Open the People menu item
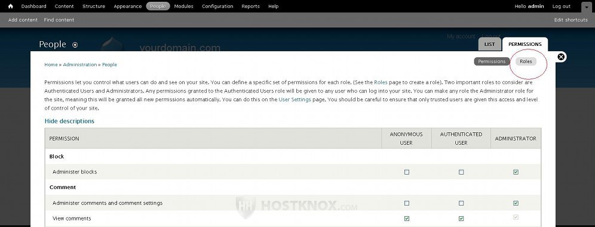 click(x=158, y=6)
